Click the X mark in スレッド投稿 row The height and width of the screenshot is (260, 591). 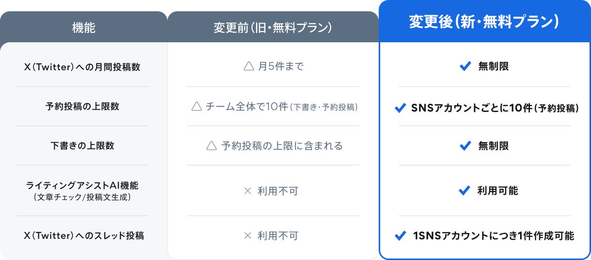(x=248, y=236)
